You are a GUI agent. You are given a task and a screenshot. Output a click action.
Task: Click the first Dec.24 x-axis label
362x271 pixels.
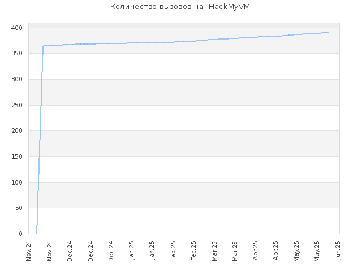pos(70,251)
